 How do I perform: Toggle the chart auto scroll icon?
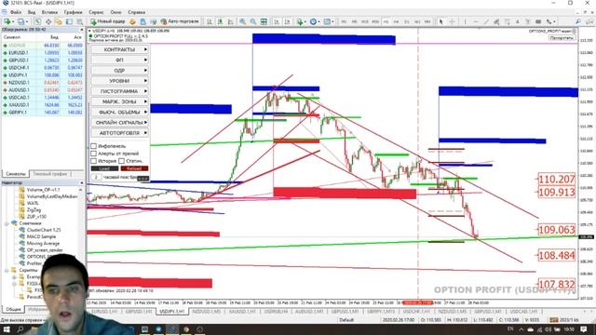coord(277,21)
